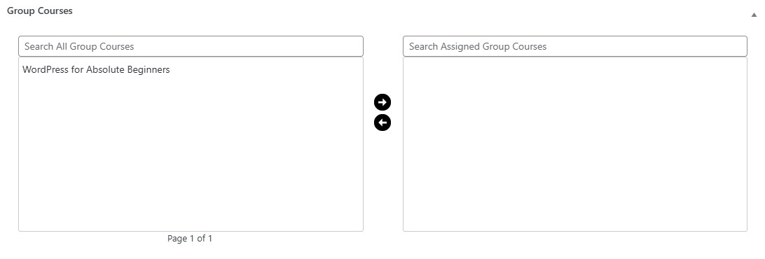Click the assigned group courses list box
The height and width of the screenshot is (259, 765).
pyautogui.click(x=574, y=144)
